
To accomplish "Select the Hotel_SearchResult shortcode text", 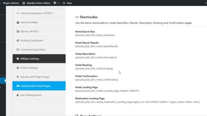I will point(96,46).
